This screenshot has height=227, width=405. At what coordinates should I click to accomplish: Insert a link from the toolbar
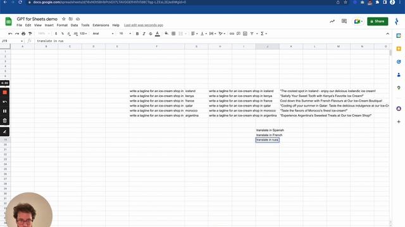(232, 33)
